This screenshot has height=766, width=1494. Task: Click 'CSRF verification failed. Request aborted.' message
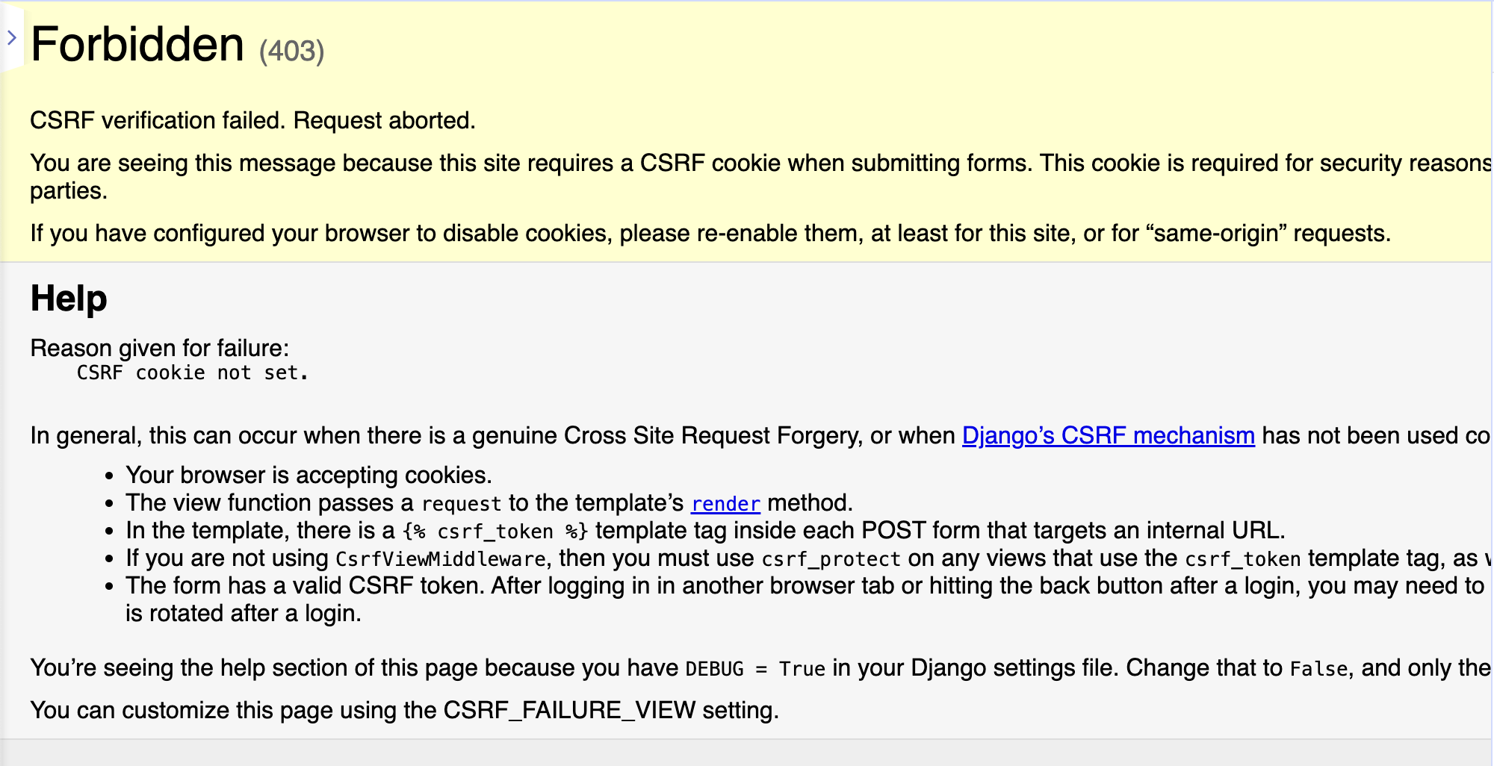252,120
